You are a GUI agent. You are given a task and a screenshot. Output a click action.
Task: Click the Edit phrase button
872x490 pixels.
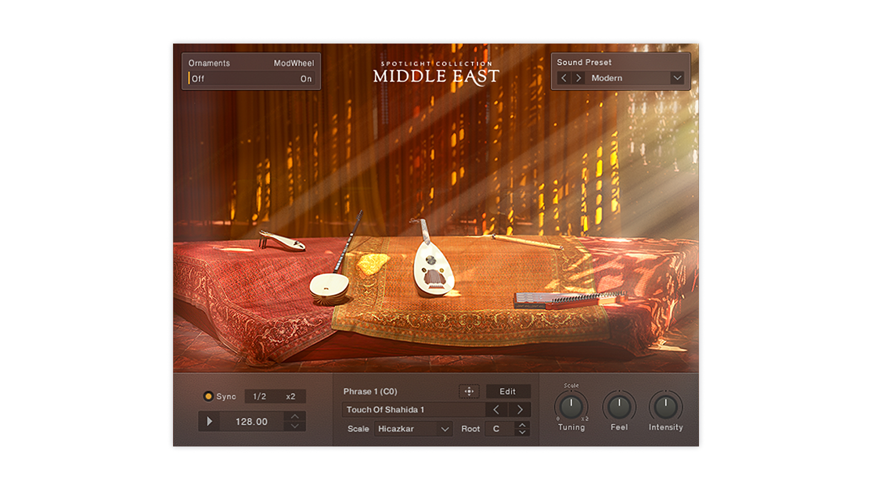pos(507,391)
